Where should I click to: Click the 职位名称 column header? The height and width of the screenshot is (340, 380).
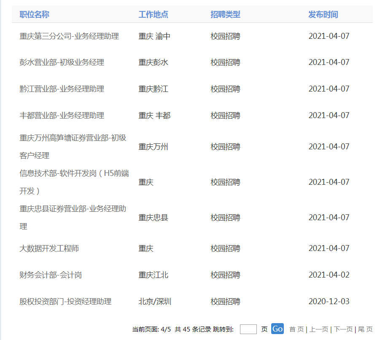[34, 14]
